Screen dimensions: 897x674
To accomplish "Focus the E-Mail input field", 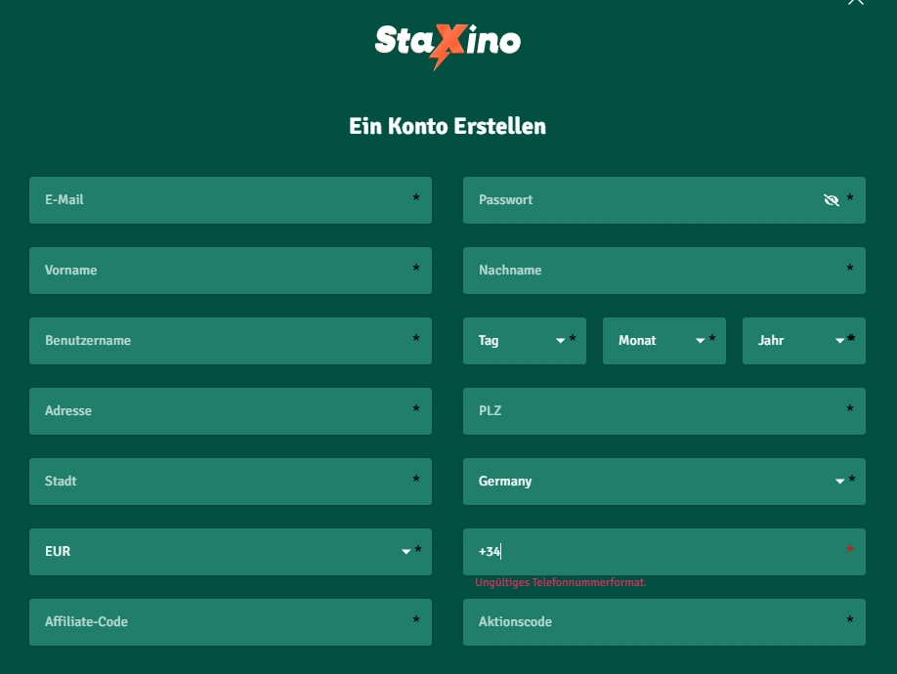I will point(231,200).
